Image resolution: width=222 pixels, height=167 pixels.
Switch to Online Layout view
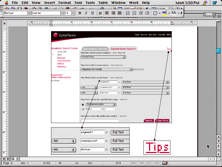pyautogui.click(x=8, y=159)
